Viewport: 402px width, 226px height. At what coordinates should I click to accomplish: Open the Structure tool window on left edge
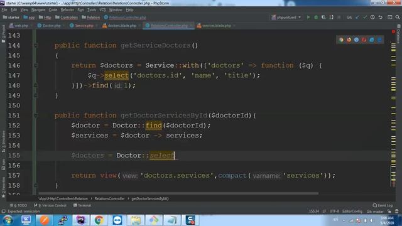pos(3,141)
